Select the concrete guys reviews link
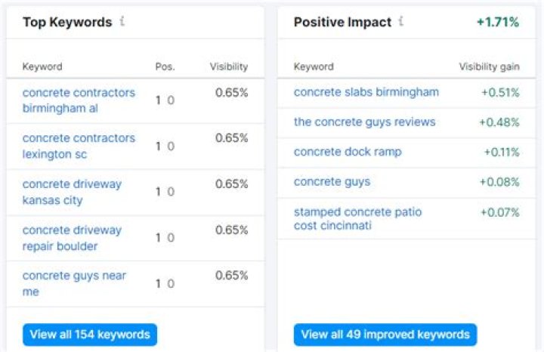Viewport: 544px width, 352px height. pyautogui.click(x=364, y=122)
